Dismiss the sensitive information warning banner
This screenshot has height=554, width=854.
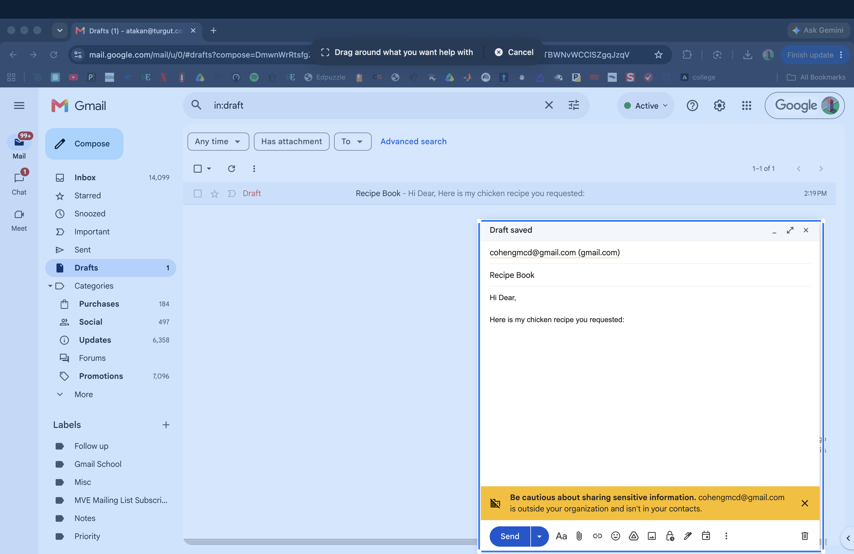(805, 503)
